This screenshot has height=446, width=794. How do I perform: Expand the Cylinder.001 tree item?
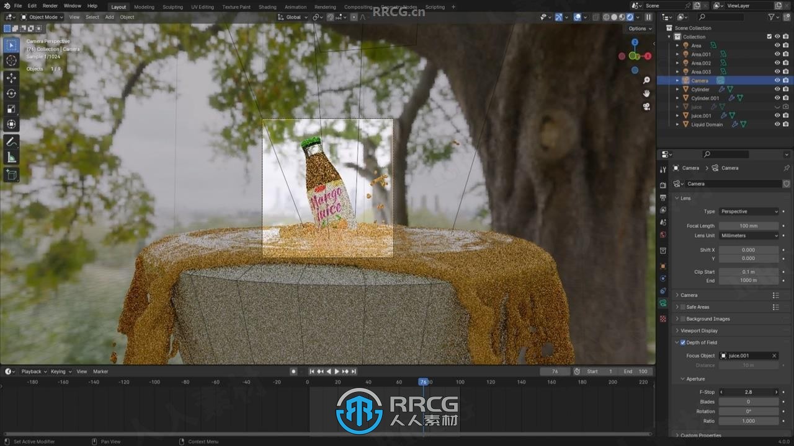[677, 98]
